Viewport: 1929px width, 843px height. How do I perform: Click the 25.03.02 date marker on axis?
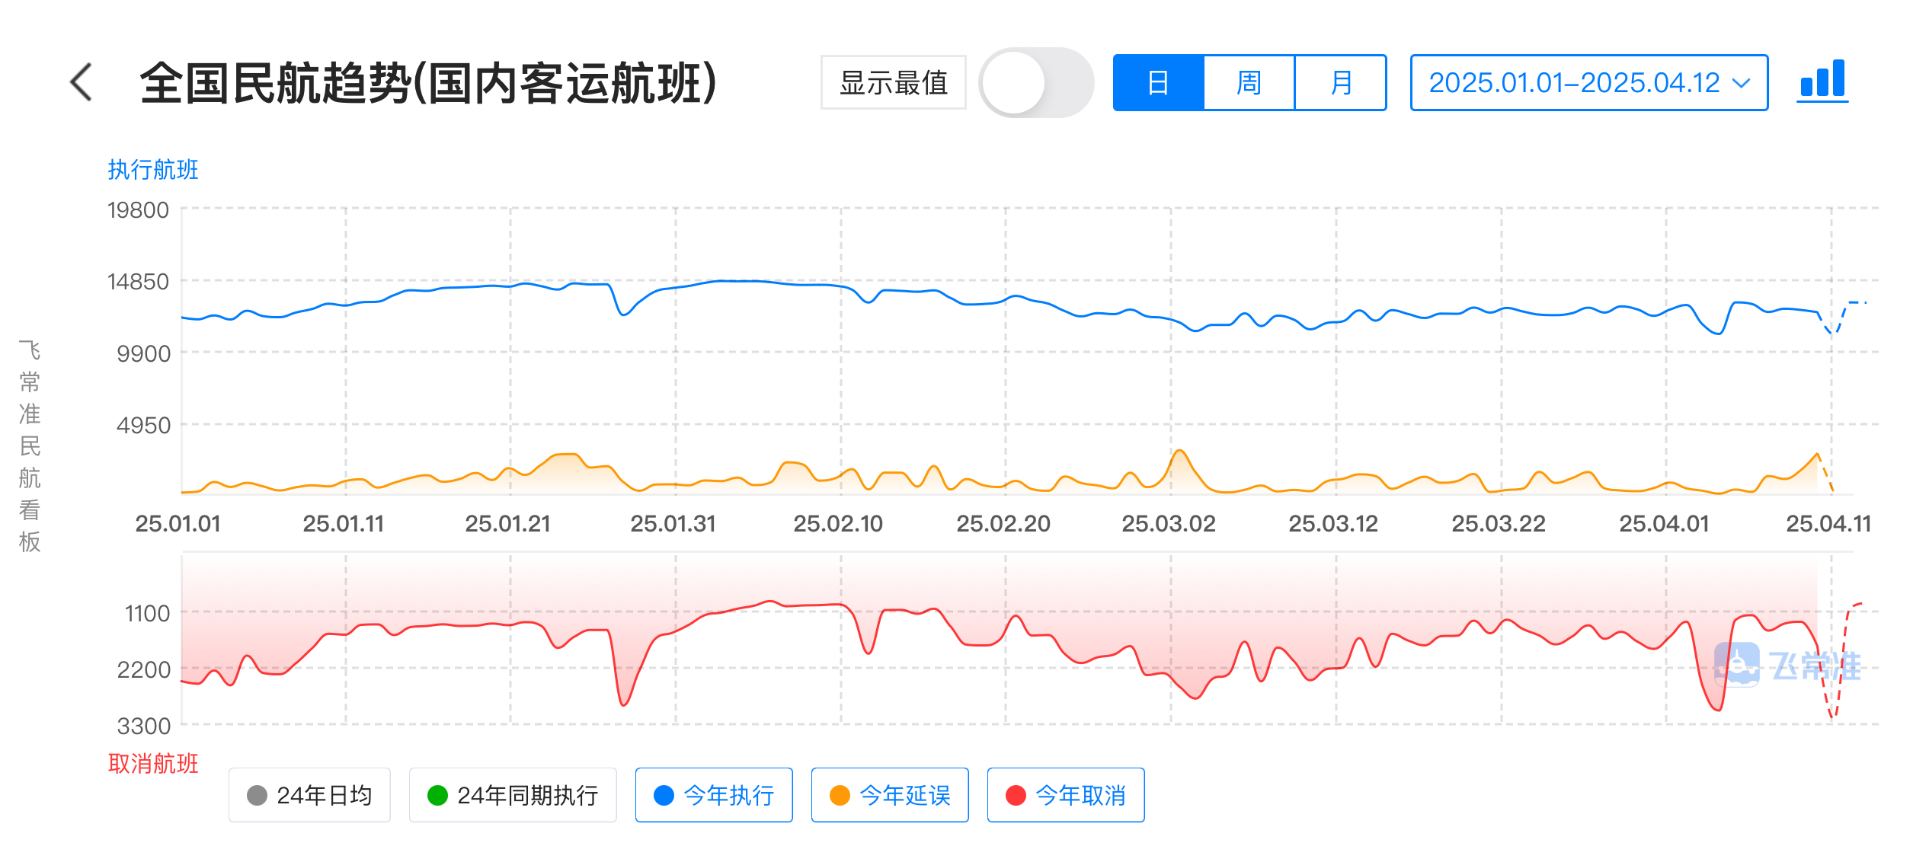(x=1169, y=524)
